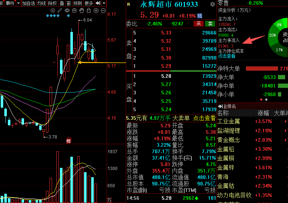Open the 金属铅 sector row

click(252, 149)
